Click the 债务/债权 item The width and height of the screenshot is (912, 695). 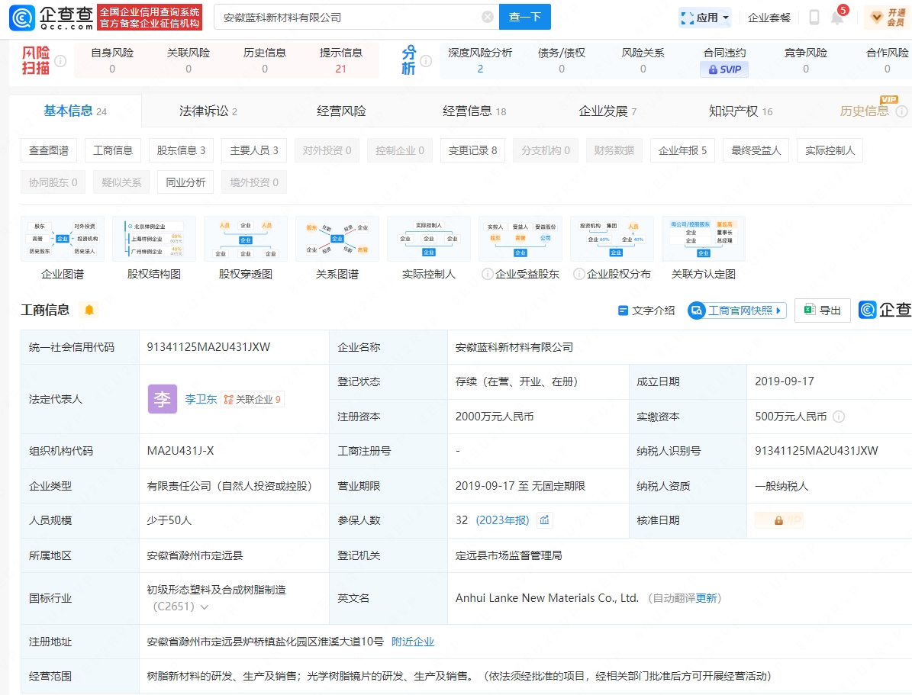[x=561, y=60]
